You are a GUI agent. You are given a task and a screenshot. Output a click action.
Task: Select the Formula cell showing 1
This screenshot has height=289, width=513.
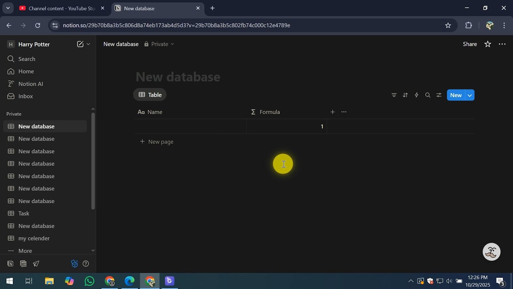click(287, 126)
